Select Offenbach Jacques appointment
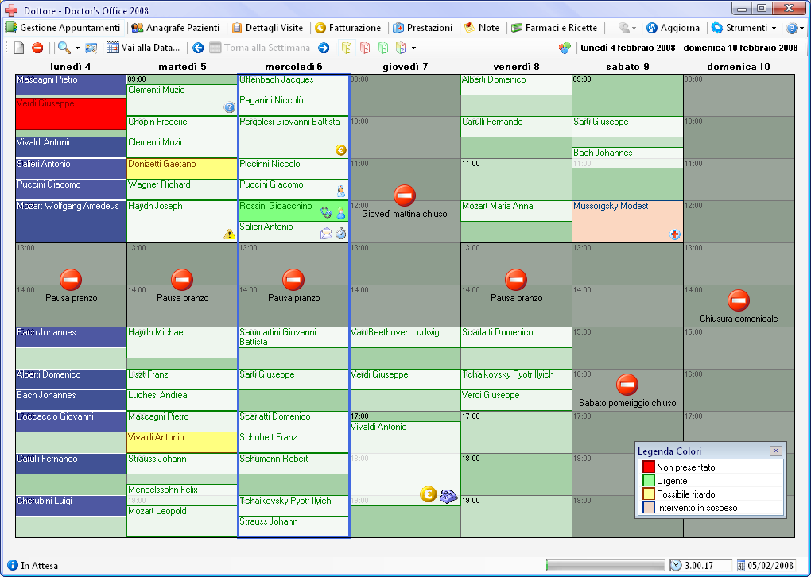811x577 pixels. 293,85
